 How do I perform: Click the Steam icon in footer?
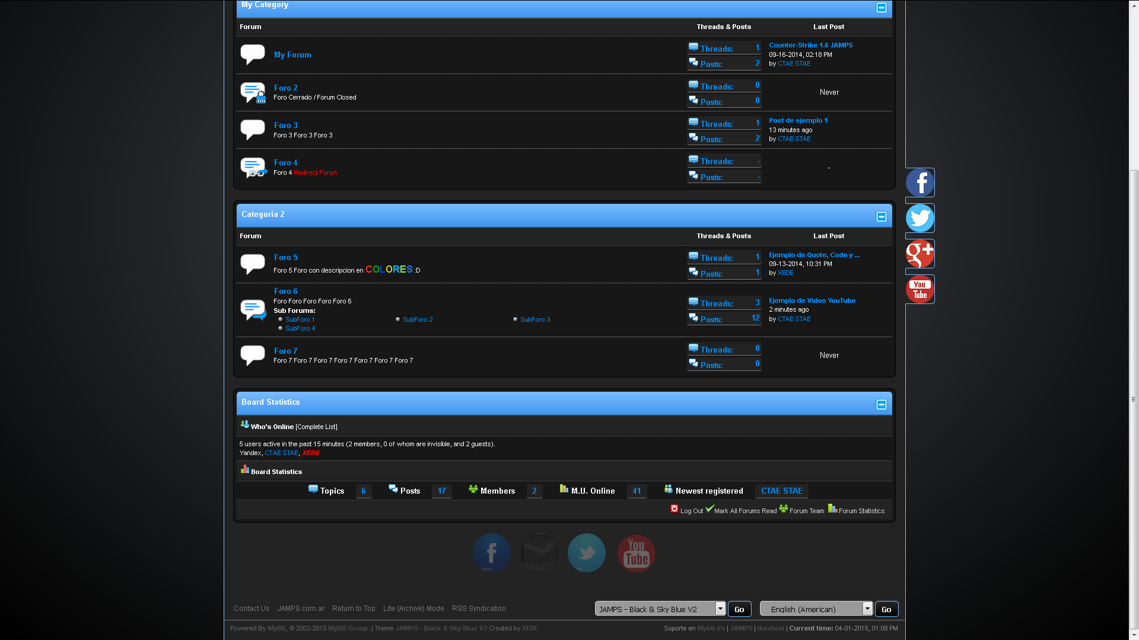click(x=539, y=553)
